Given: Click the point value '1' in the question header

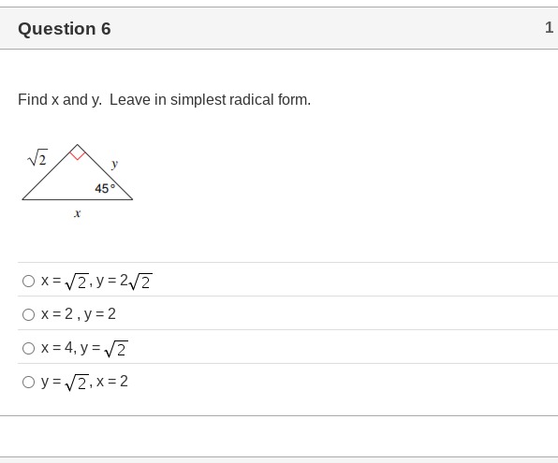Looking at the screenshot, I should point(549,28).
